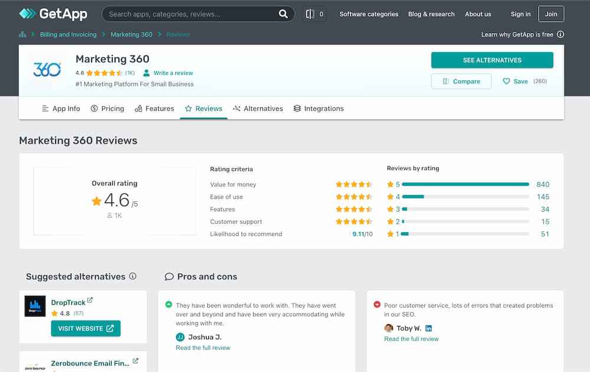
Task: Click the DropTrack alternative name
Action: (x=68, y=303)
